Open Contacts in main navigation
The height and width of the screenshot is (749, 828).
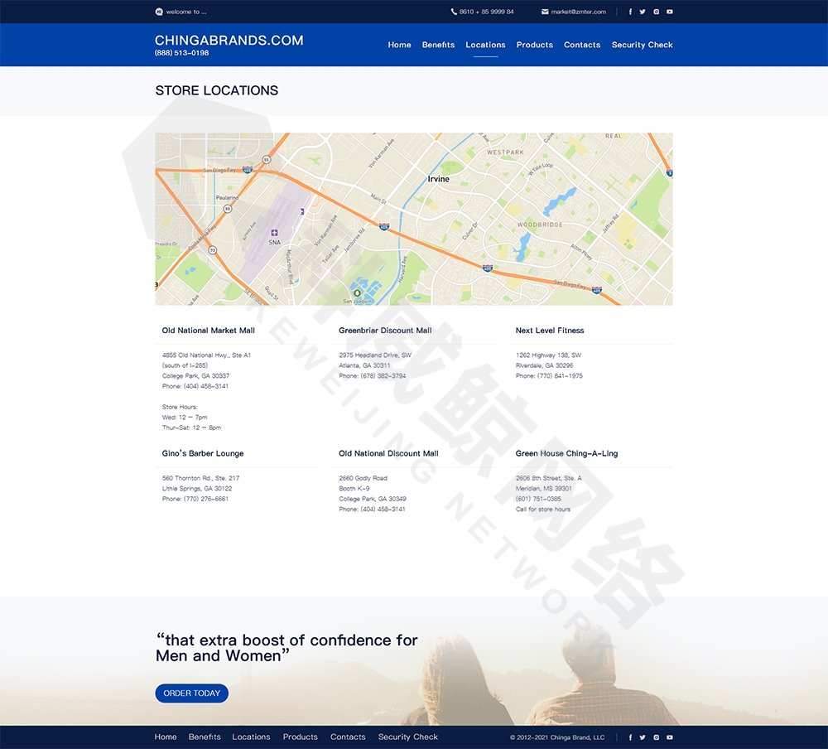point(582,45)
